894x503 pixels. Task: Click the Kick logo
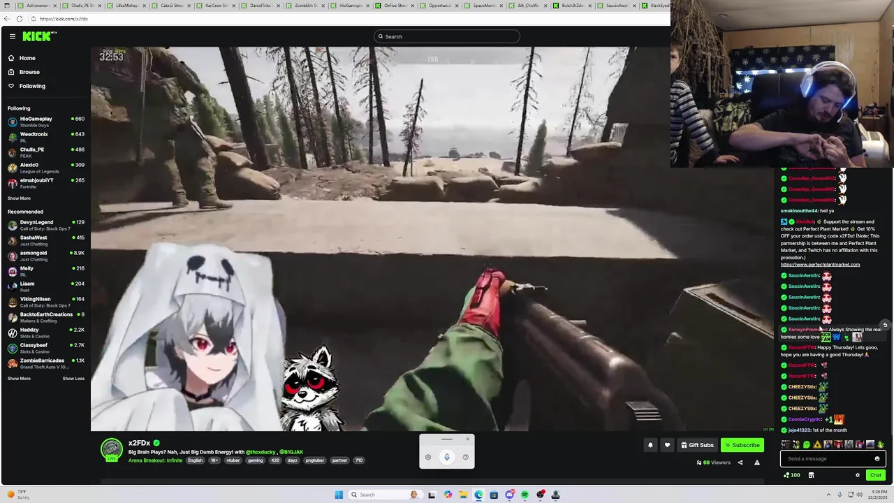click(x=38, y=36)
